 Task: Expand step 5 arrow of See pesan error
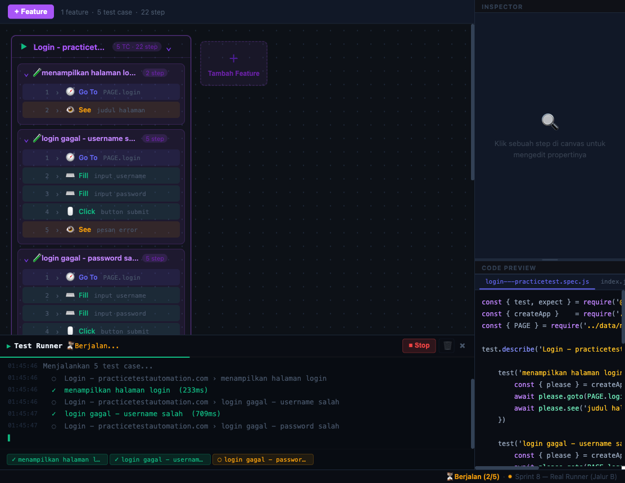point(57,230)
